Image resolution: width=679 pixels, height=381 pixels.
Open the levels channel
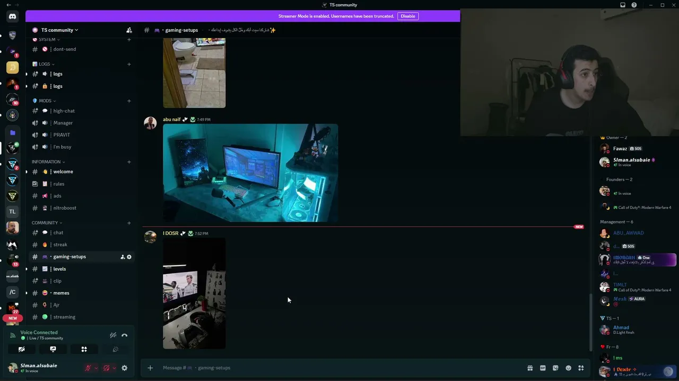click(81, 269)
